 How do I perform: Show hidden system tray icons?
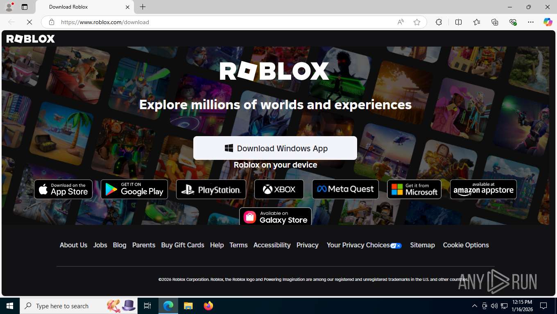474,306
